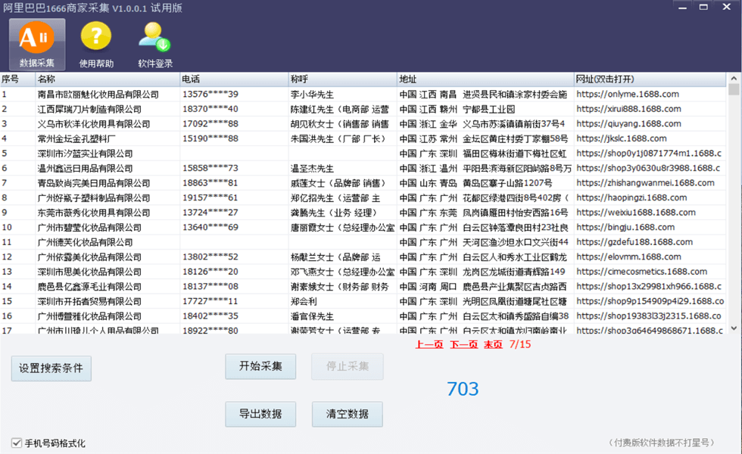Click contact name 潘官保先生
This screenshot has width=742, height=454.
pyautogui.click(x=312, y=316)
